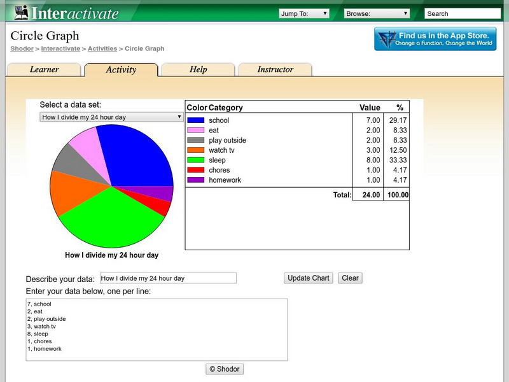Follow the Activities breadcrumb link

pos(102,48)
